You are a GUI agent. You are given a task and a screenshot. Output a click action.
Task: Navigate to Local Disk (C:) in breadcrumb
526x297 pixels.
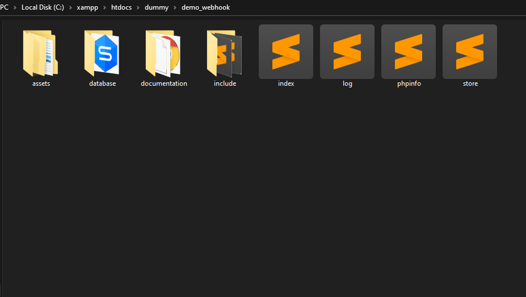43,7
